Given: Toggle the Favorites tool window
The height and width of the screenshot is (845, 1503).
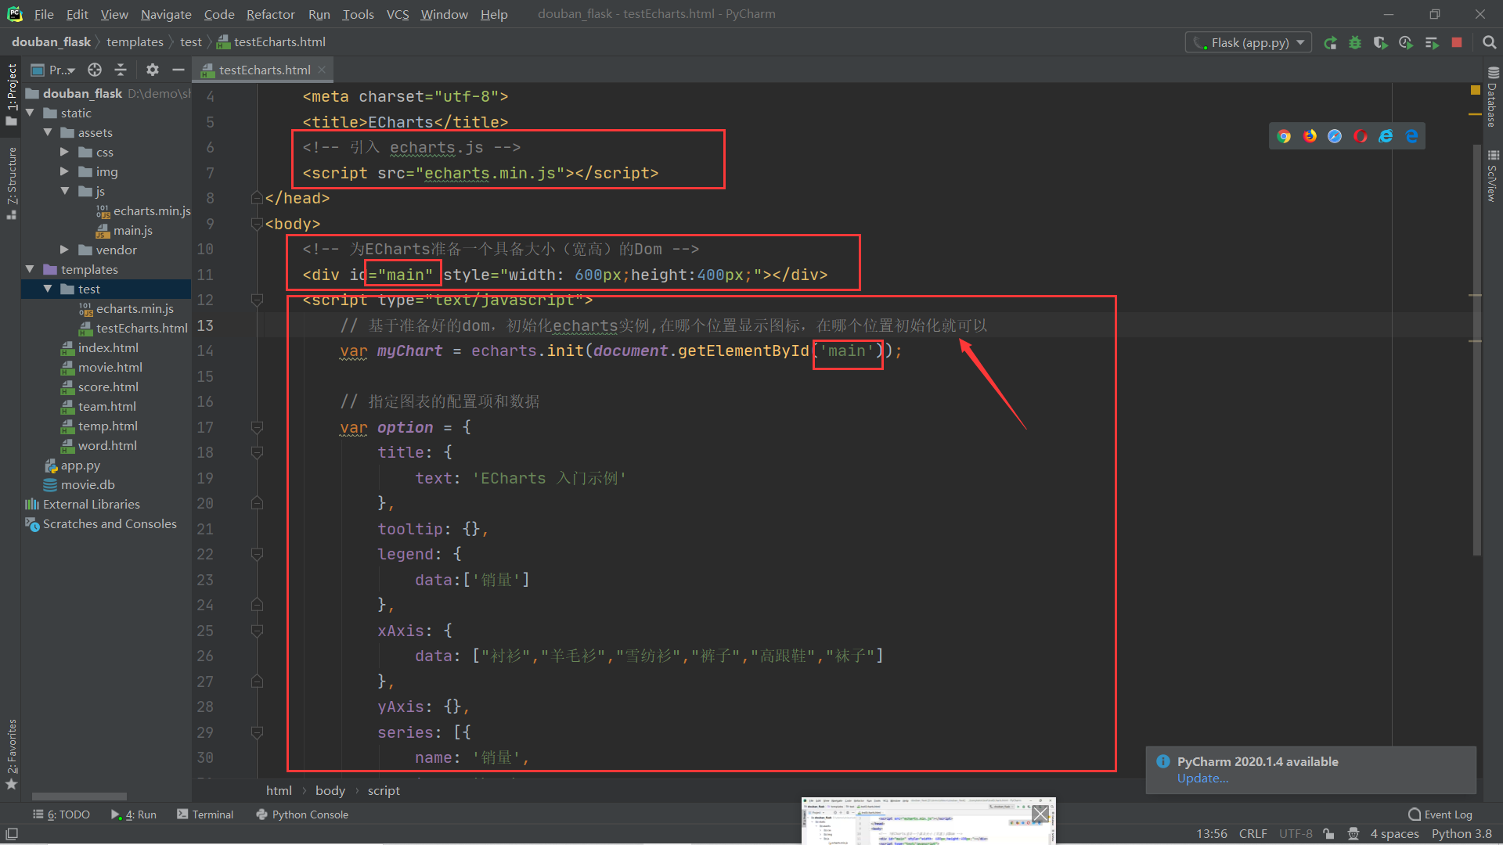Looking at the screenshot, I should click(x=11, y=753).
